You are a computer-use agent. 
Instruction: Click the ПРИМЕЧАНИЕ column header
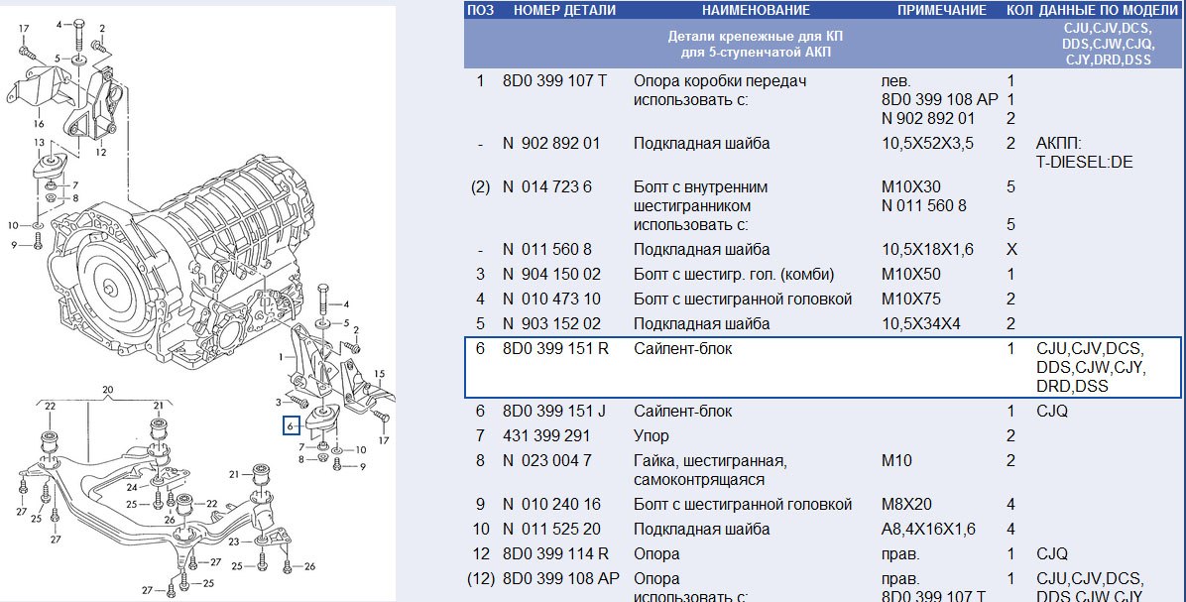tap(942, 10)
